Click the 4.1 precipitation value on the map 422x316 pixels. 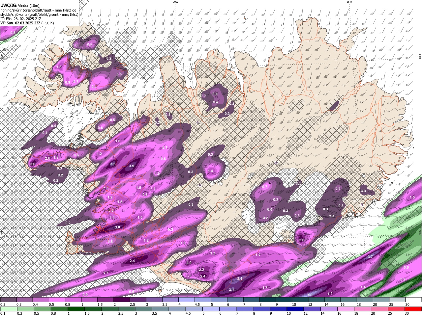coord(310,295)
